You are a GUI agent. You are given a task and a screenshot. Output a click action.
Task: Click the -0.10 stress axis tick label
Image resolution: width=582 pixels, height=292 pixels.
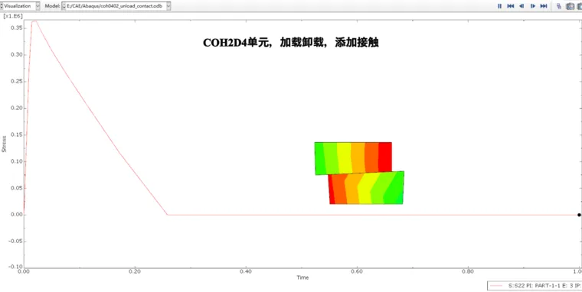tap(15, 267)
